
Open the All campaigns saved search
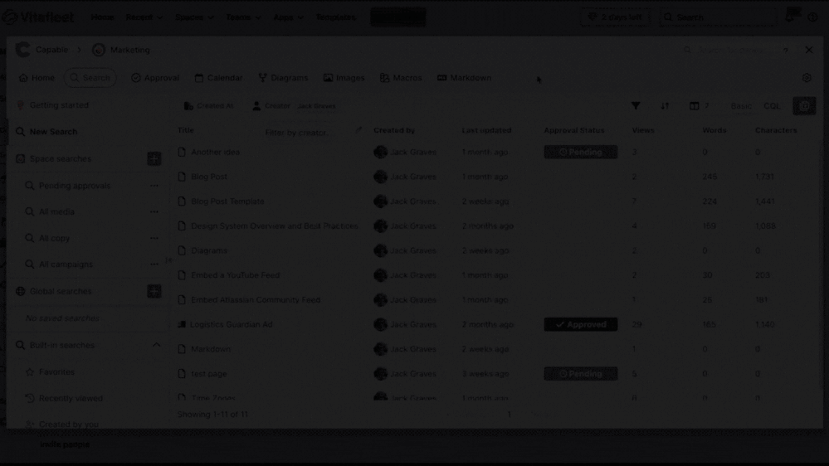click(66, 265)
